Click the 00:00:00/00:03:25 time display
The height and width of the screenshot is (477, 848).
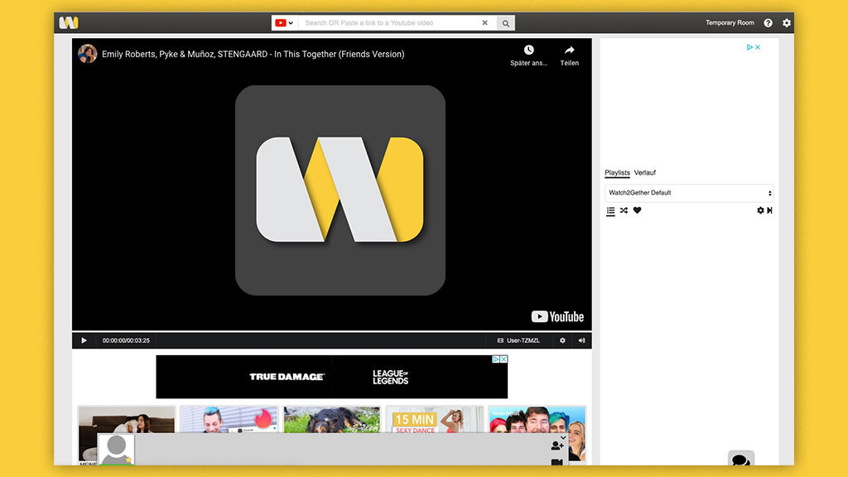click(x=126, y=340)
